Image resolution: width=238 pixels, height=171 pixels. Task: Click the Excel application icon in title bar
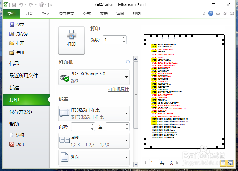[5, 5]
